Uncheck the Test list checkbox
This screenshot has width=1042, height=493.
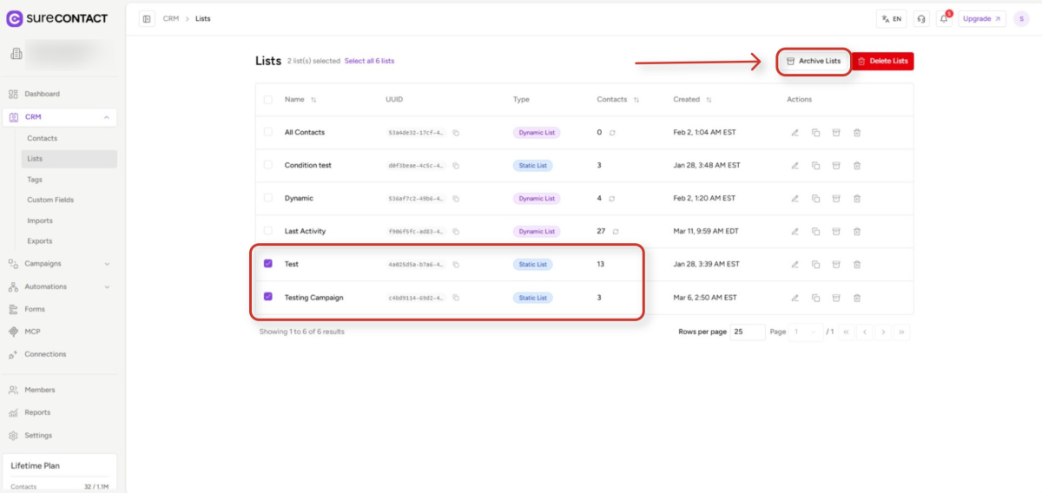267,264
